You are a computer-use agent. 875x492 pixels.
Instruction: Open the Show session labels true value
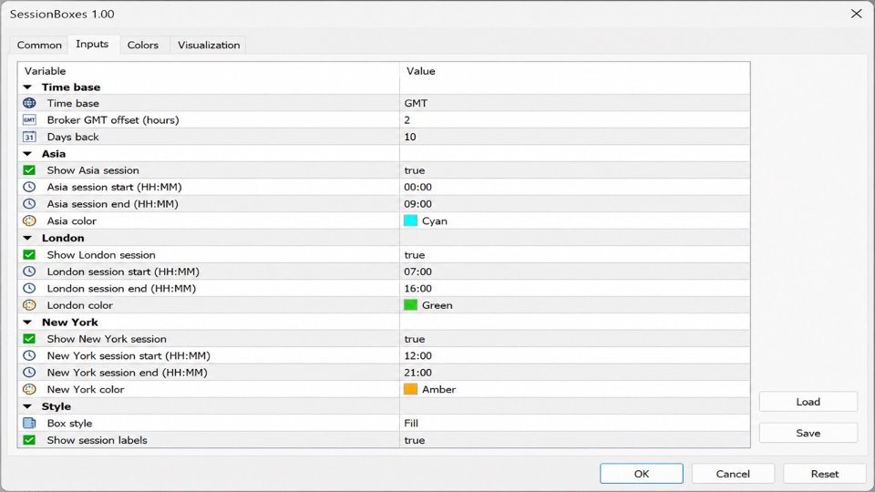[574, 440]
